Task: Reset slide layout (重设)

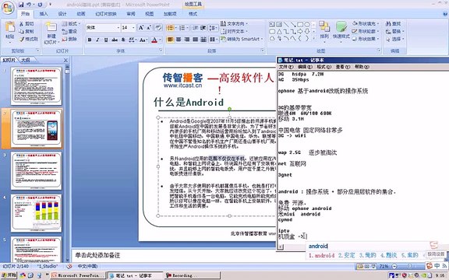Action: click(69, 31)
